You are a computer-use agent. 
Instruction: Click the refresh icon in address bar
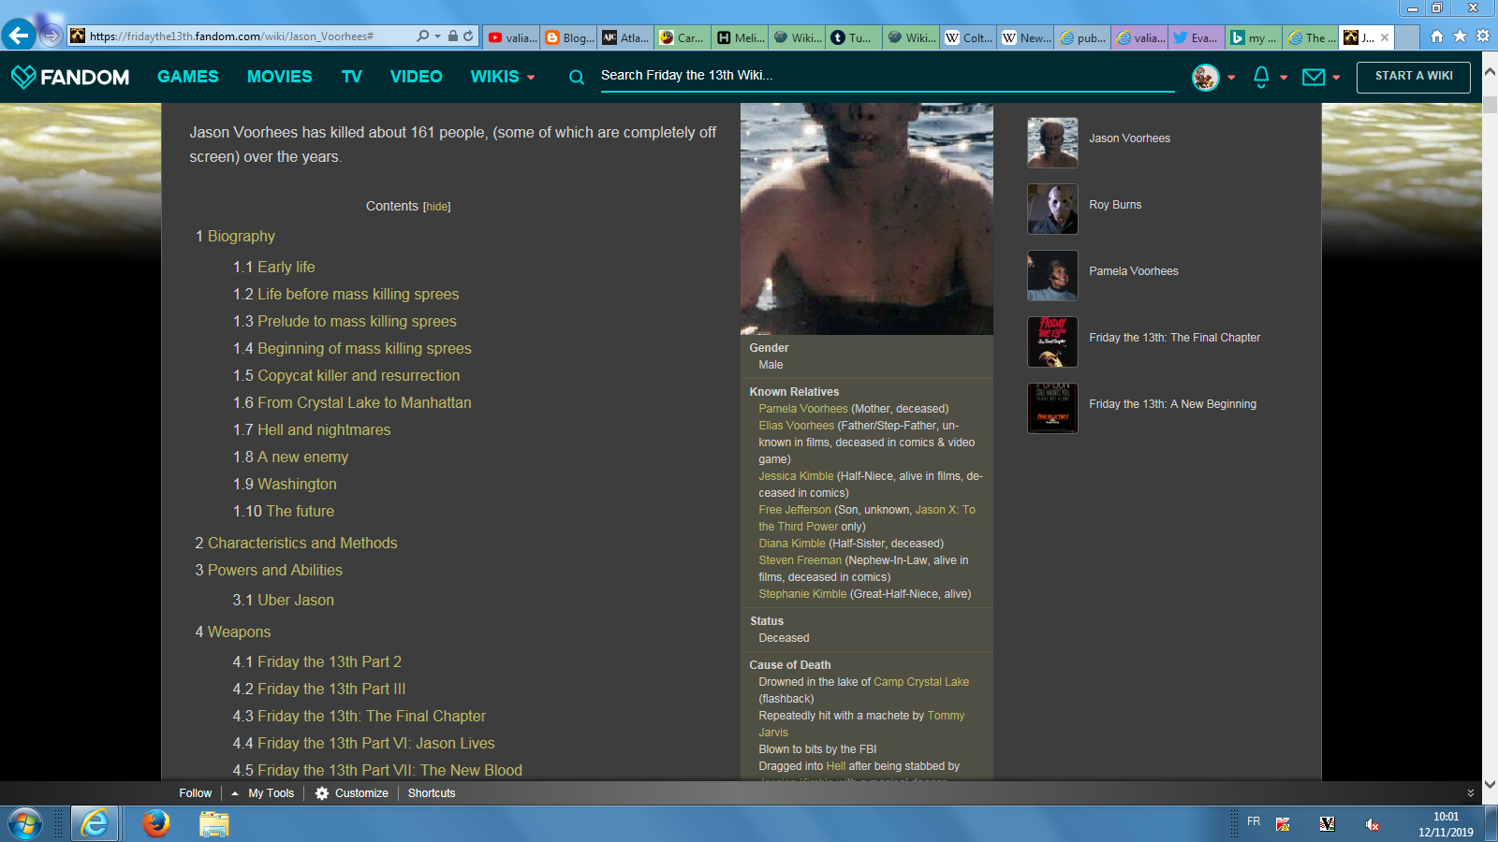pos(468,36)
